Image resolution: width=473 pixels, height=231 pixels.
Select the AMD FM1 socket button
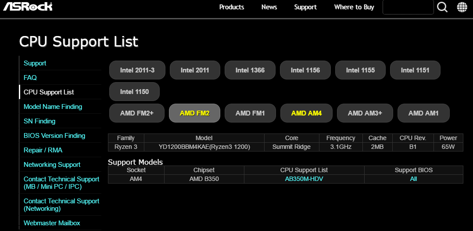tap(250, 113)
